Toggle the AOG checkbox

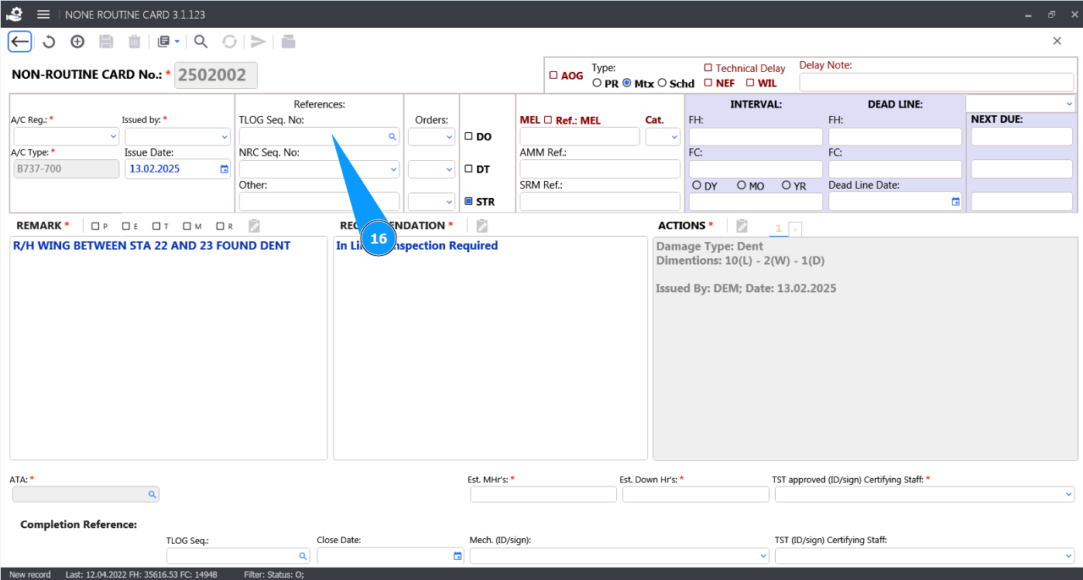tap(553, 76)
